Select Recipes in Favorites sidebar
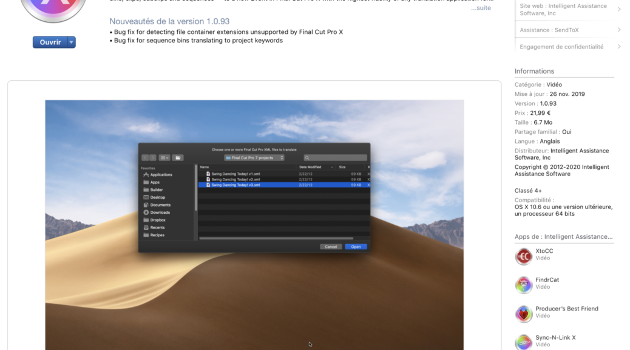 click(x=154, y=235)
